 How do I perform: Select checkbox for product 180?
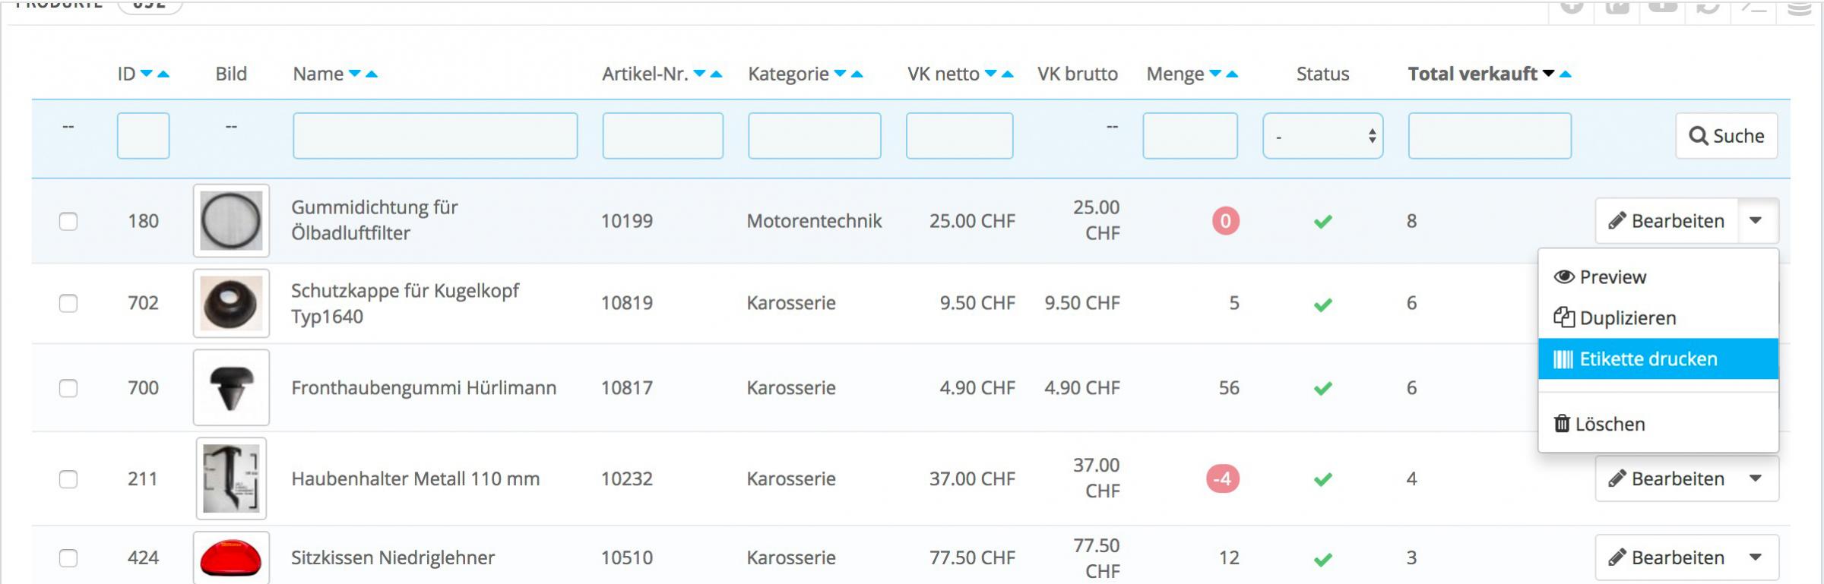click(68, 221)
